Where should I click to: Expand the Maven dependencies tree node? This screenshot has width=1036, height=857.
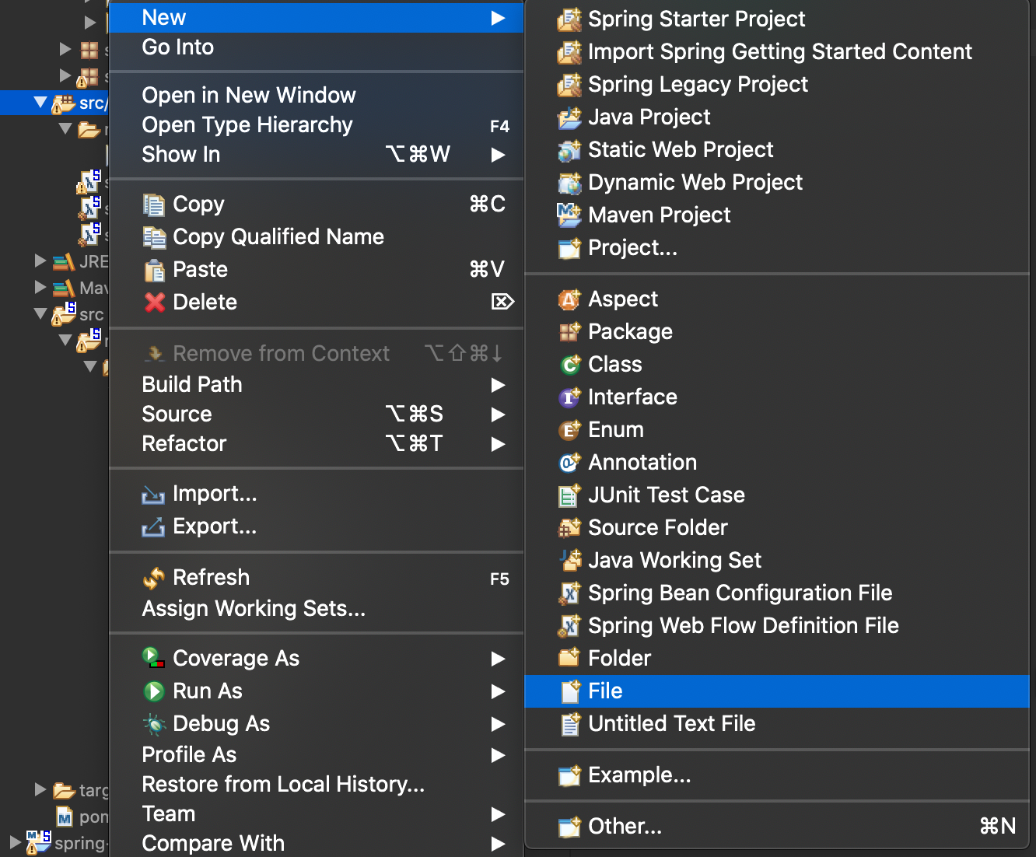coord(40,288)
